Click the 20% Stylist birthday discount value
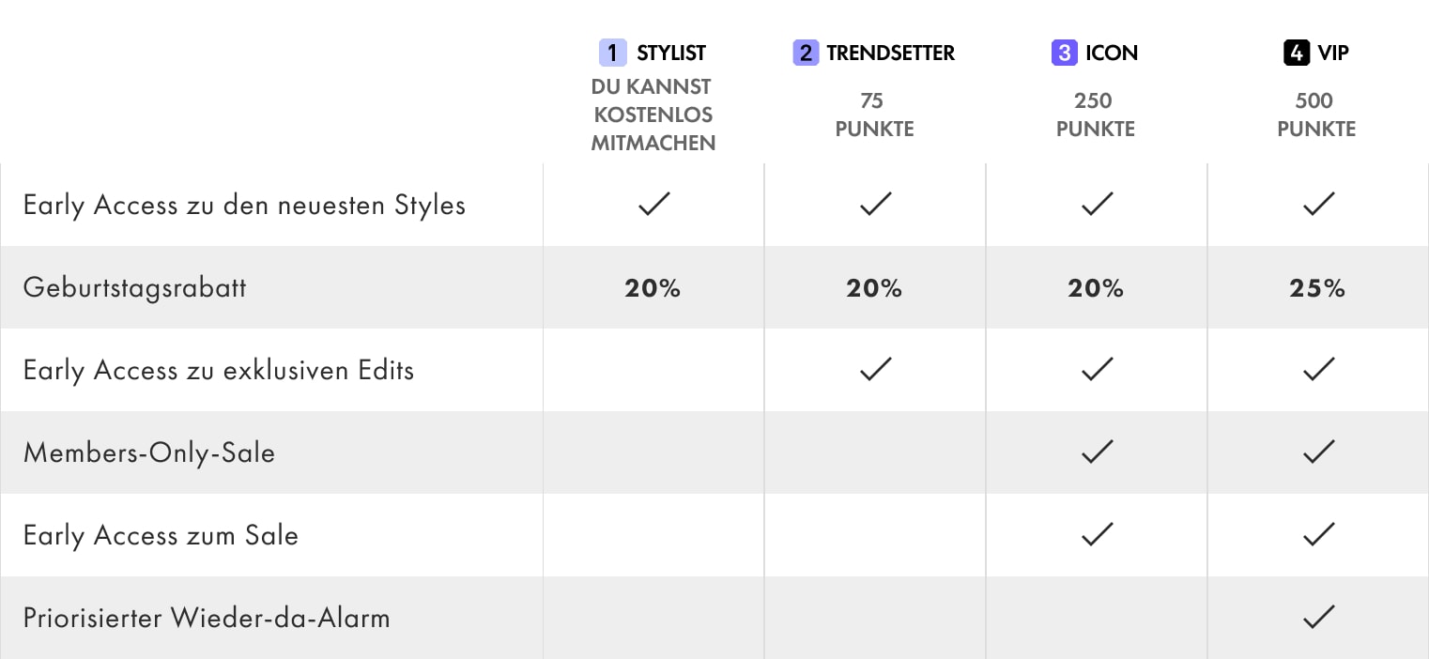Image resolution: width=1429 pixels, height=659 pixels. pyautogui.click(x=653, y=288)
